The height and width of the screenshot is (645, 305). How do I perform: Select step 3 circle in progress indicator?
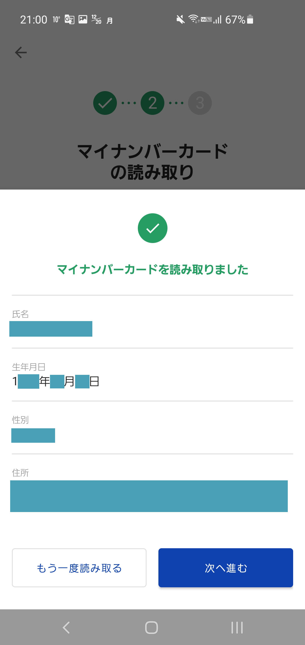(x=200, y=103)
